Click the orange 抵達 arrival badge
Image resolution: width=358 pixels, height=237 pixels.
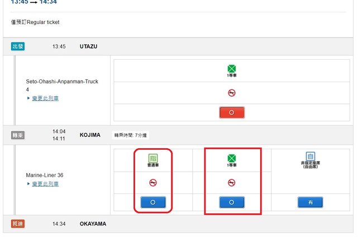tap(18, 224)
